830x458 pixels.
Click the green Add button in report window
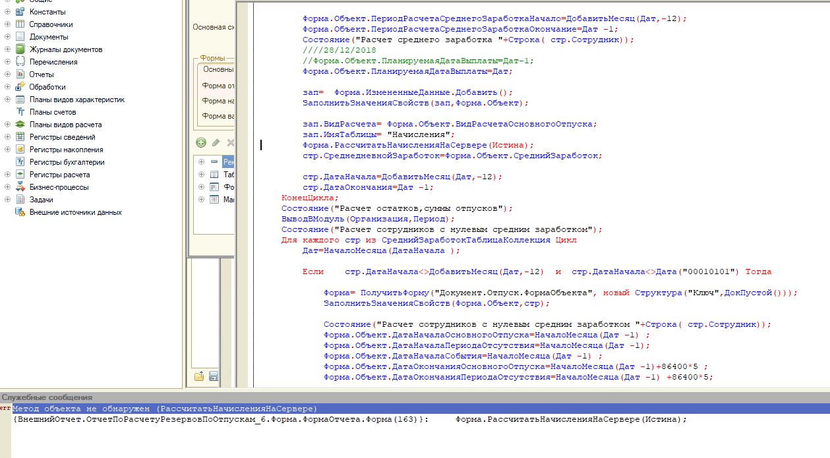pos(201,142)
